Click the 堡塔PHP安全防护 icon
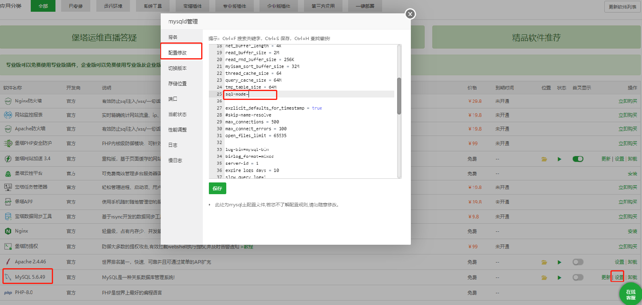Viewport: 642px width, 305px height. (8, 143)
